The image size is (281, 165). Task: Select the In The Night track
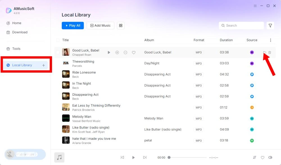tap(81, 84)
